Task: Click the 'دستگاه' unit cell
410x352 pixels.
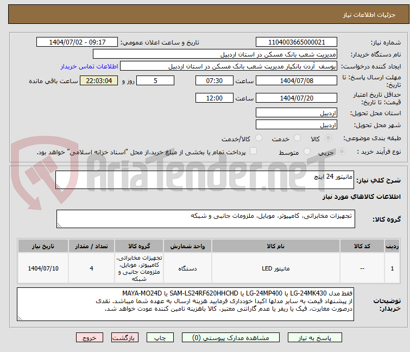Action: (x=187, y=268)
